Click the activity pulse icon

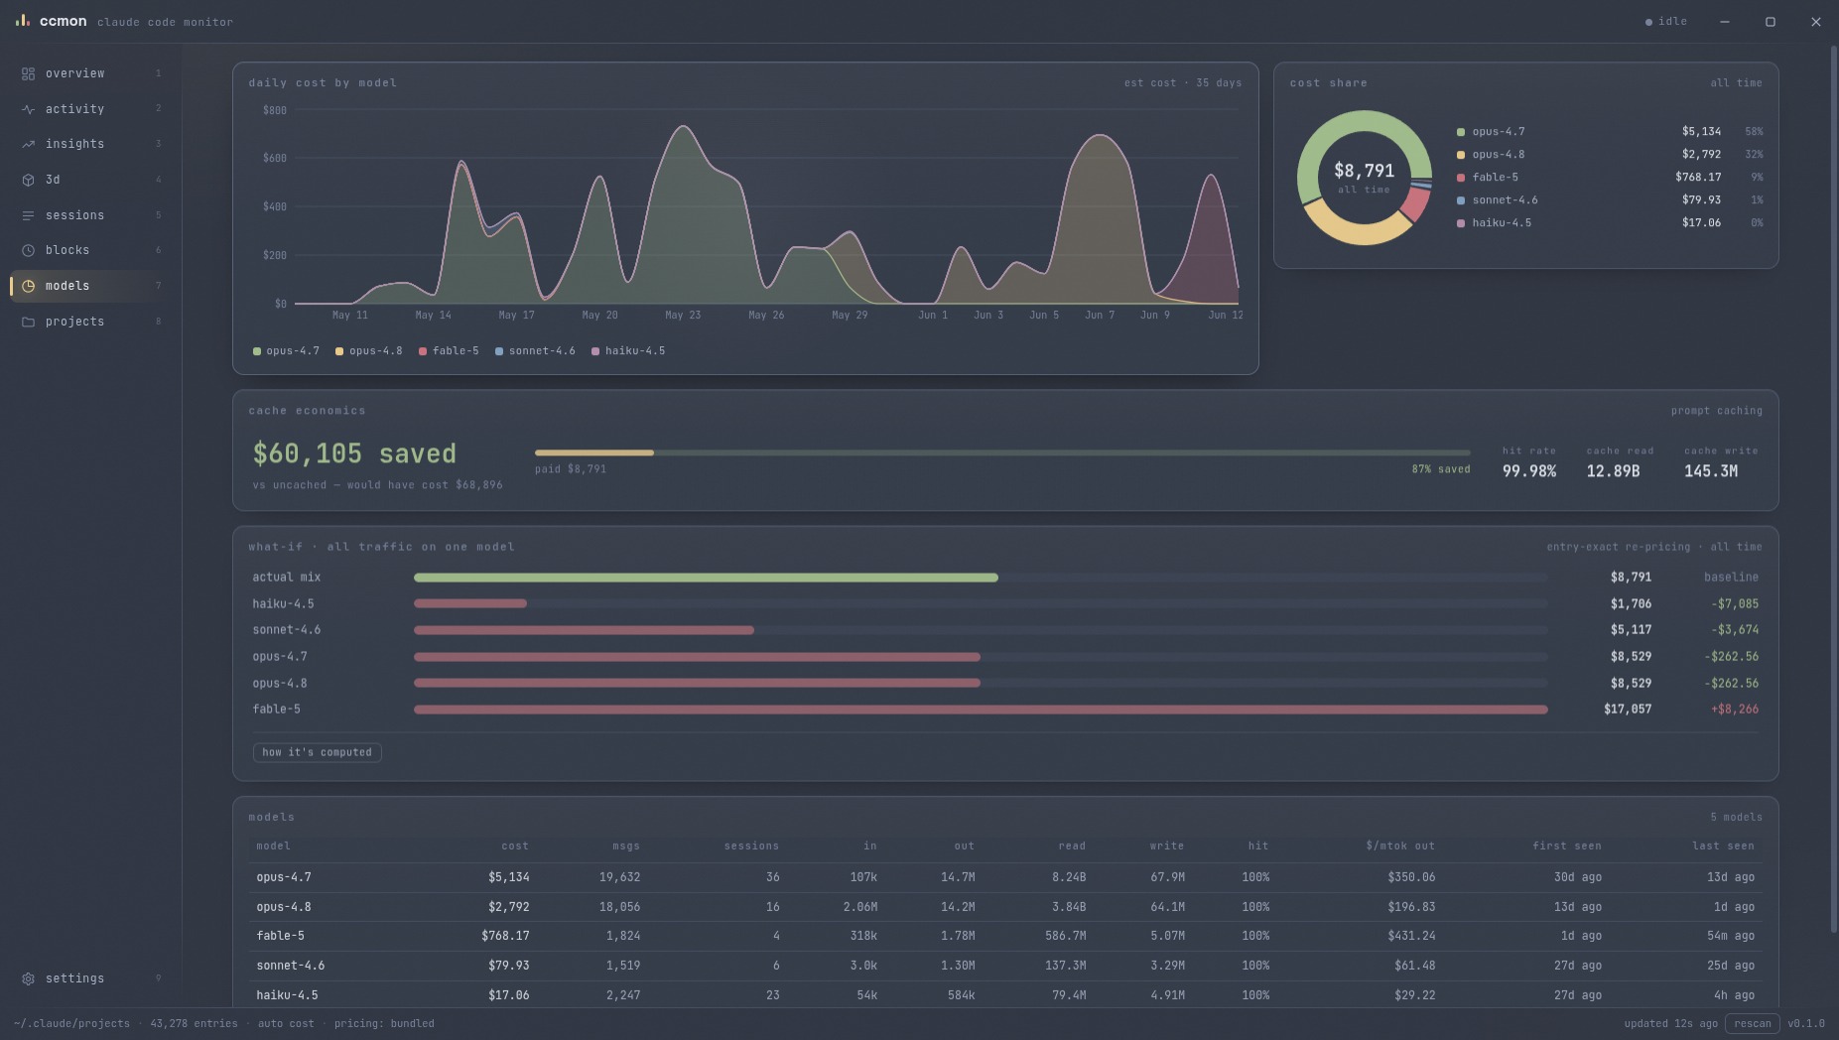[x=28, y=109]
